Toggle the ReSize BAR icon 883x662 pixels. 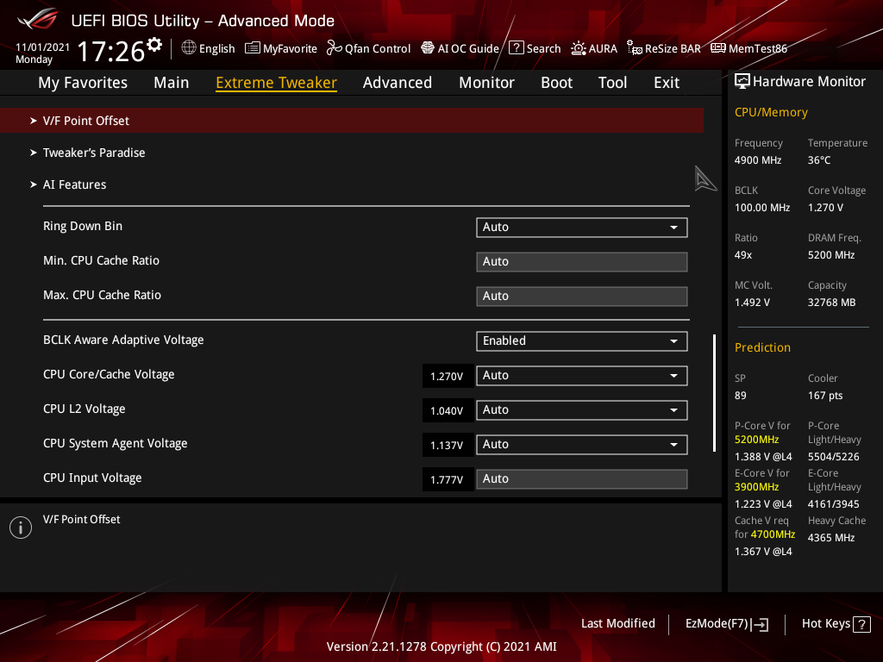(x=635, y=48)
